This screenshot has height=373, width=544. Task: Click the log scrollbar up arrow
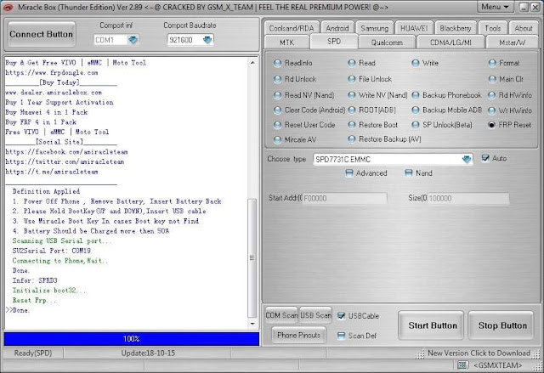click(252, 63)
